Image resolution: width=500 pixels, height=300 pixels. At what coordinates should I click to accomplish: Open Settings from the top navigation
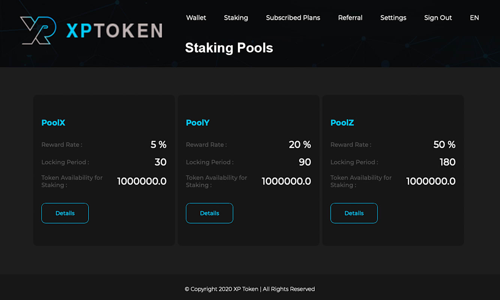(393, 18)
